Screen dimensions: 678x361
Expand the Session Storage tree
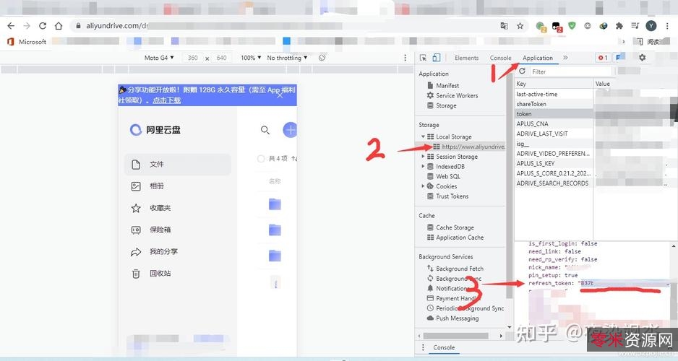423,157
